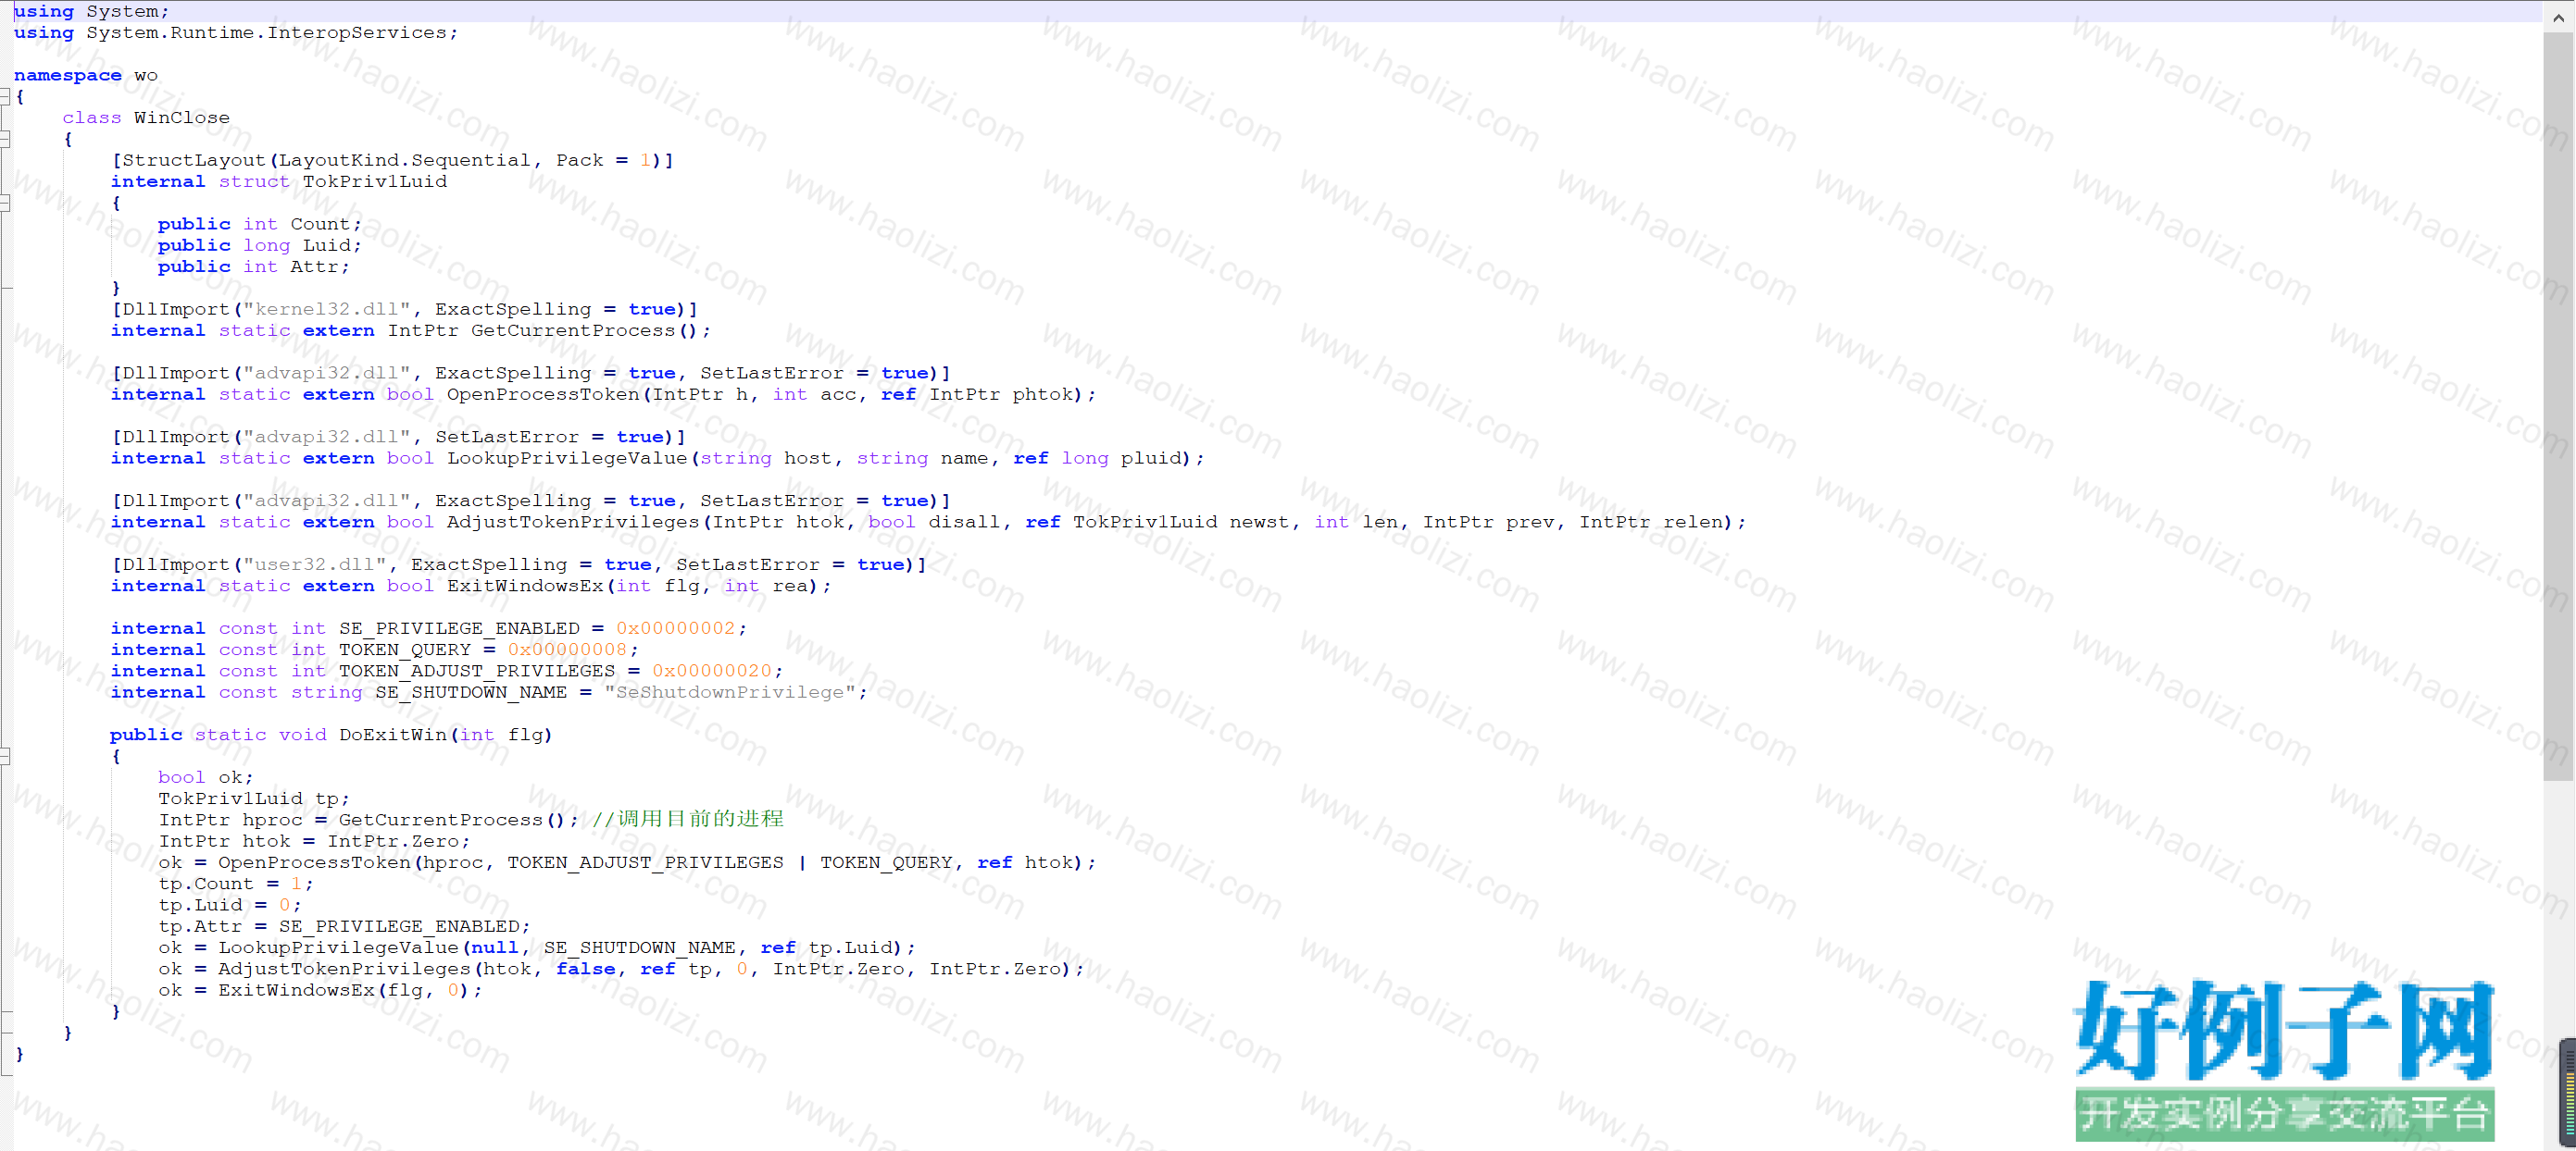
Task: Click 'IntPtr htok = IntPtr.Zero;' line
Action: [x=314, y=841]
